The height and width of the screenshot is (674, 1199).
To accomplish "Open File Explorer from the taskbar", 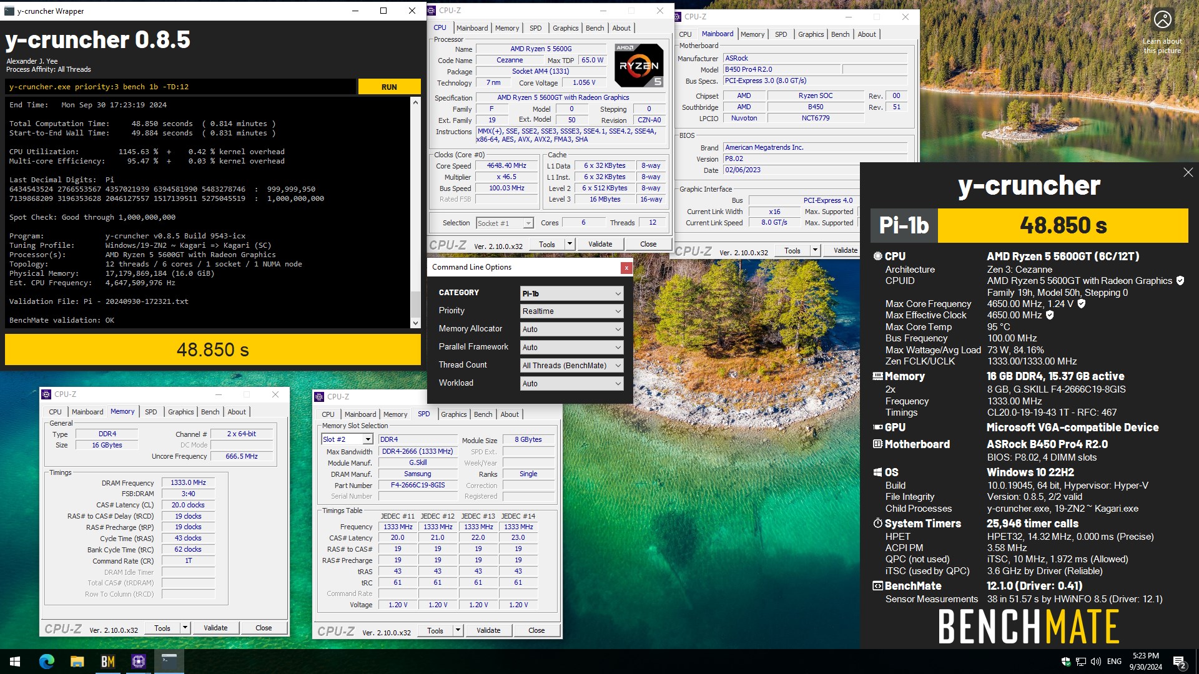I will click(77, 662).
